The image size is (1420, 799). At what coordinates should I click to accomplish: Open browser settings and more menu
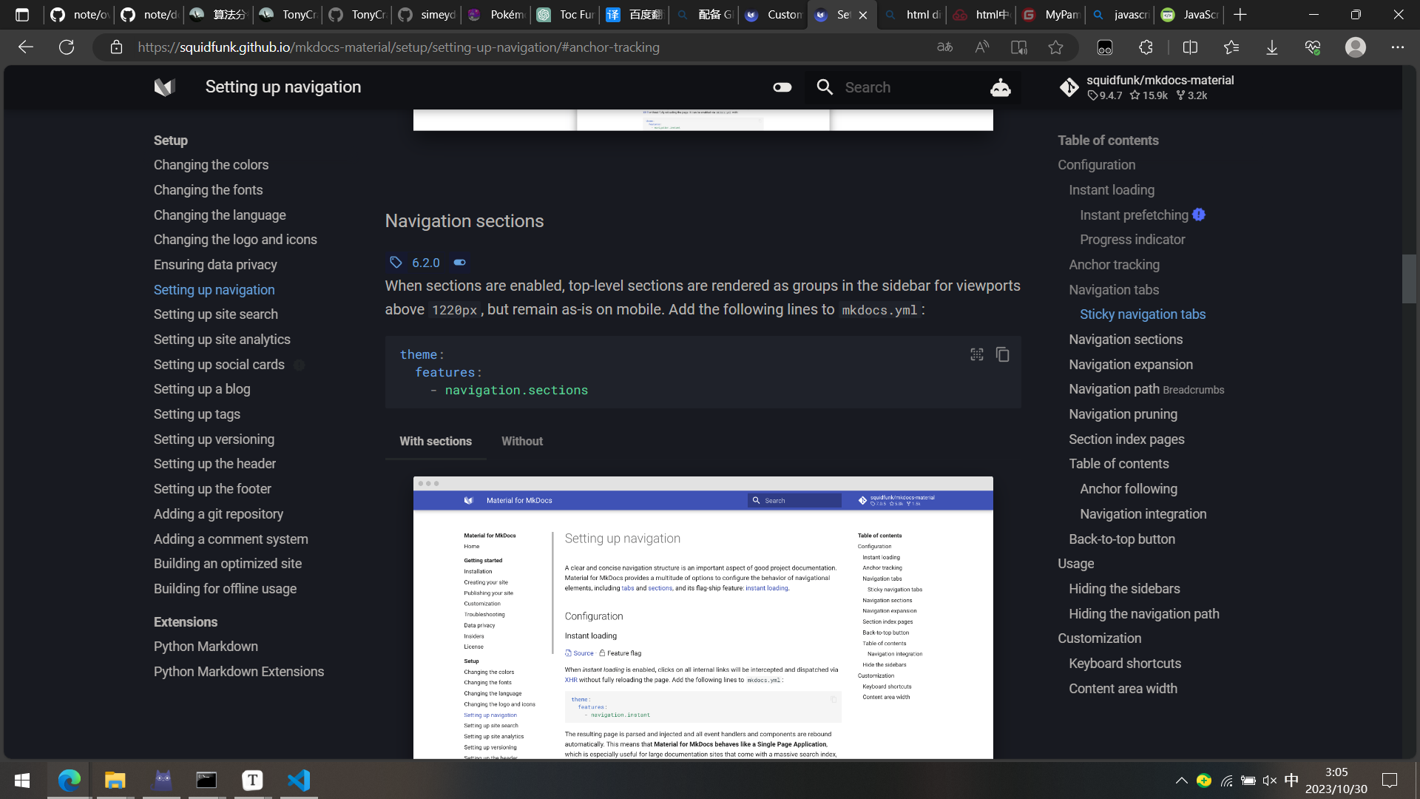[x=1397, y=47]
